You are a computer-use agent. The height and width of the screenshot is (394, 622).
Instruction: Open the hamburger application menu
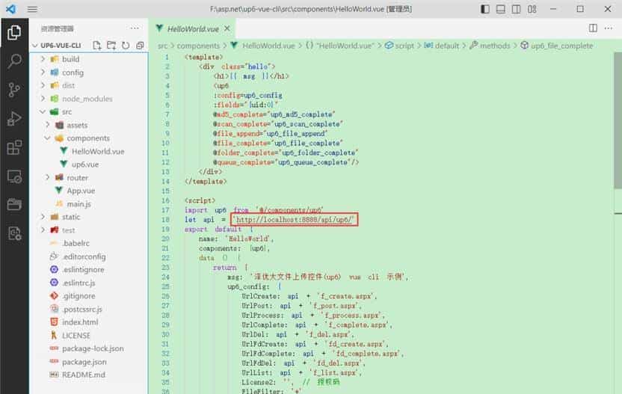coord(33,9)
